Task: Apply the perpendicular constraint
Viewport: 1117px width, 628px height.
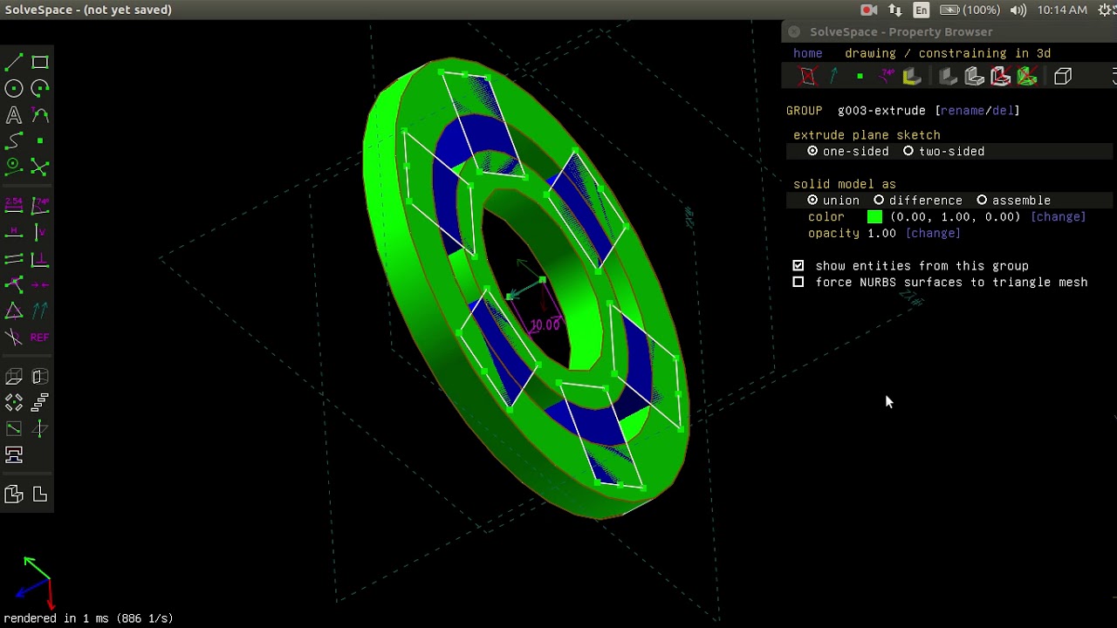Action: [x=40, y=259]
